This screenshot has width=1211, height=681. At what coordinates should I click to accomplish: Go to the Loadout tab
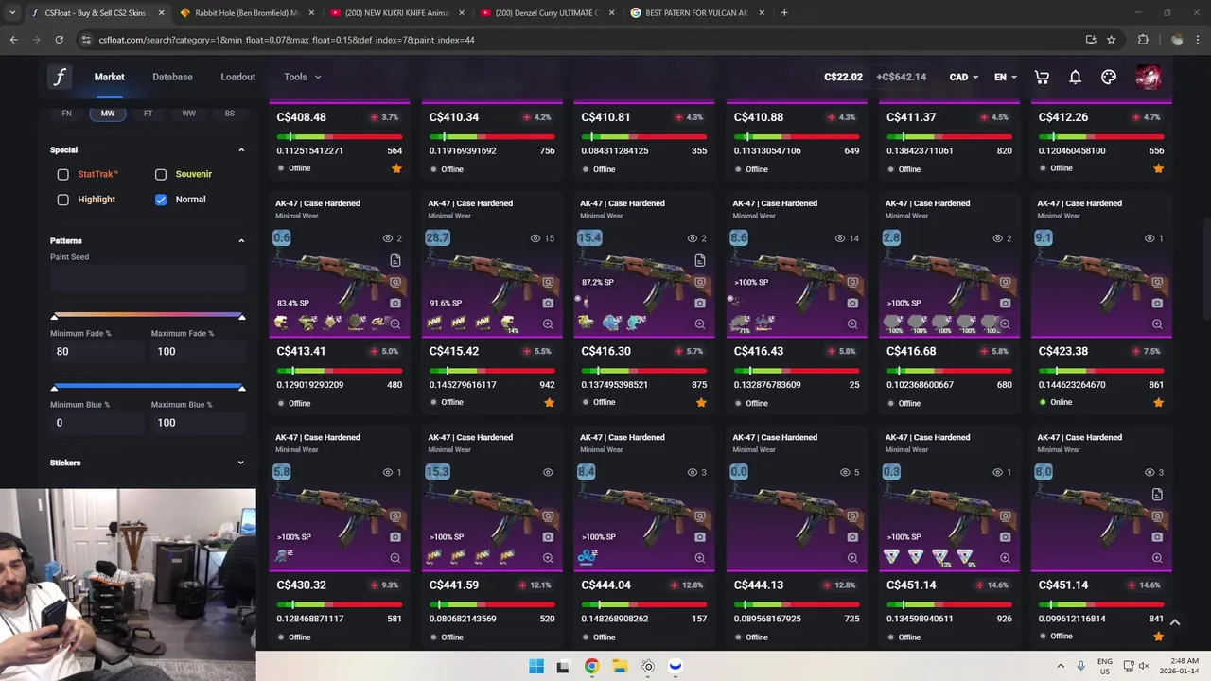[238, 77]
